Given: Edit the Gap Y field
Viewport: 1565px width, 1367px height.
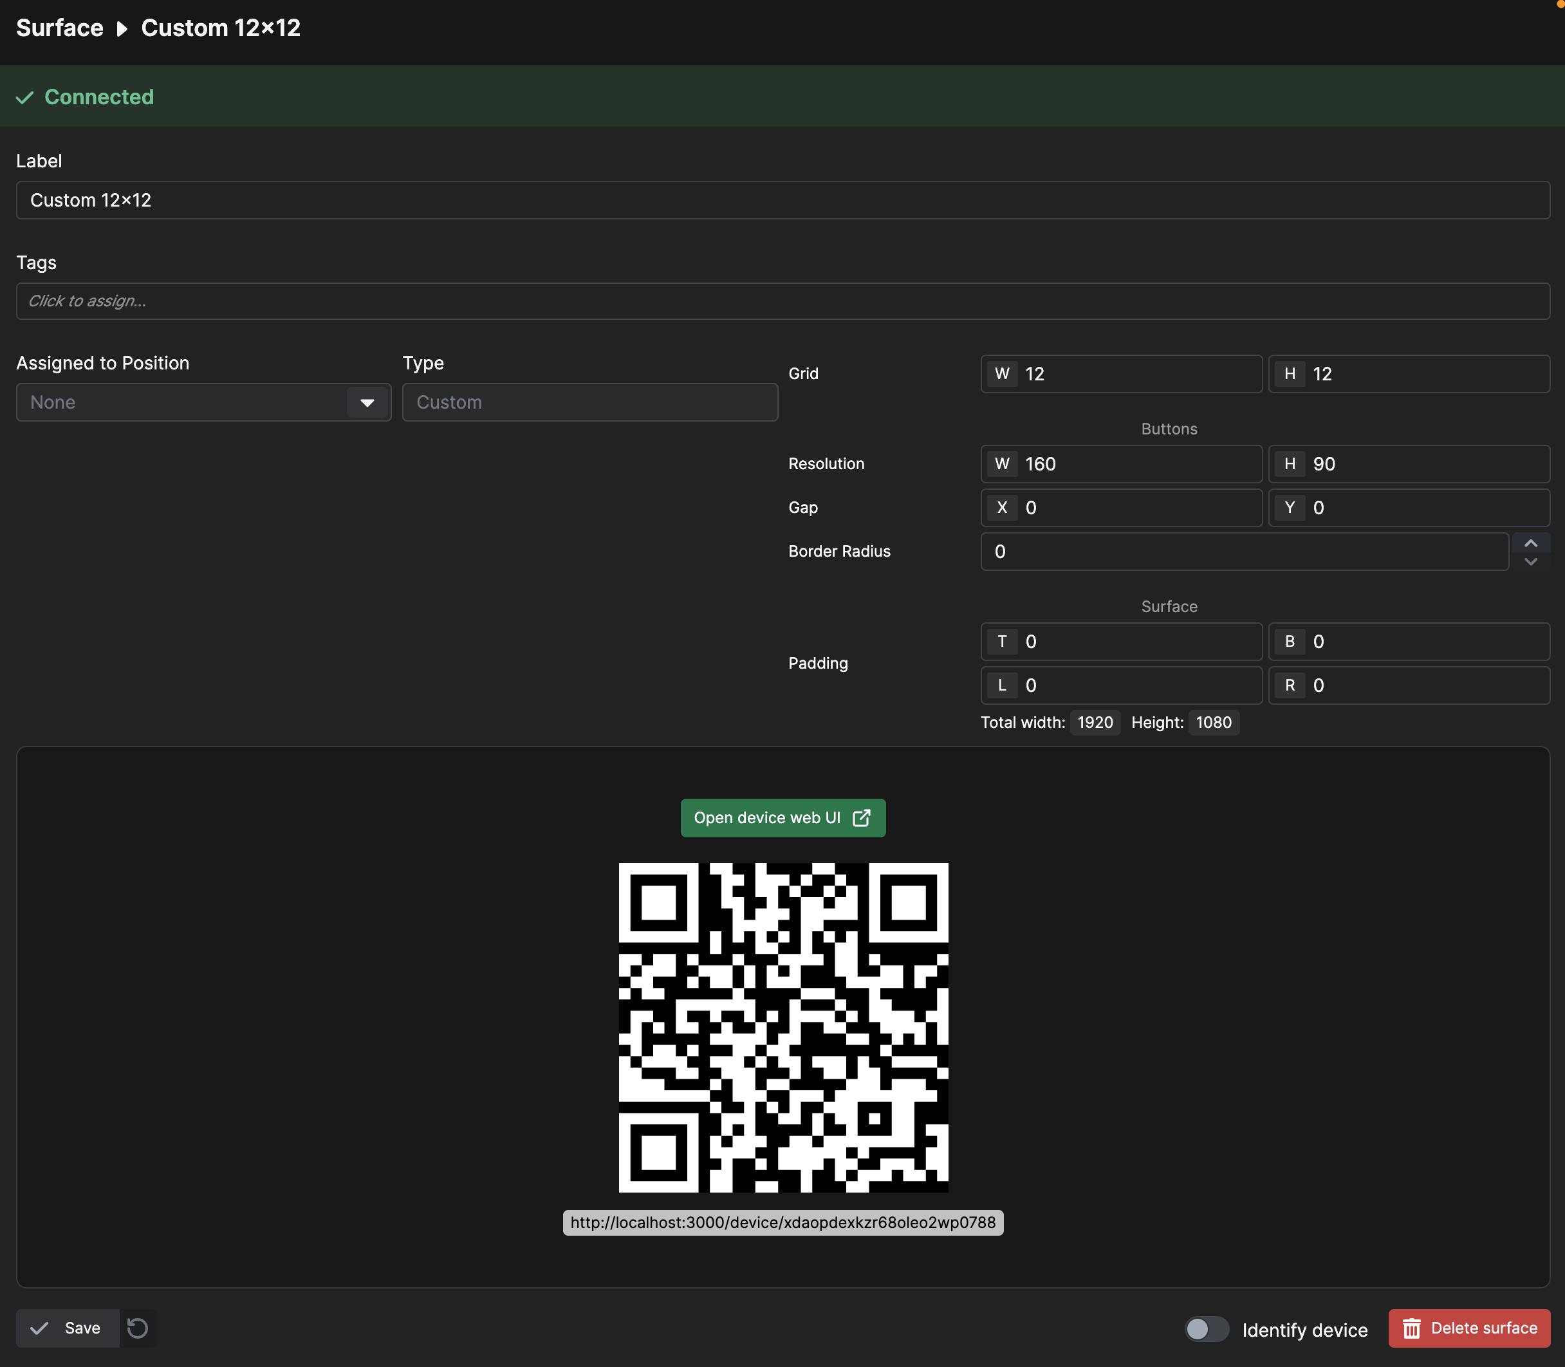Looking at the screenshot, I should [1409, 508].
